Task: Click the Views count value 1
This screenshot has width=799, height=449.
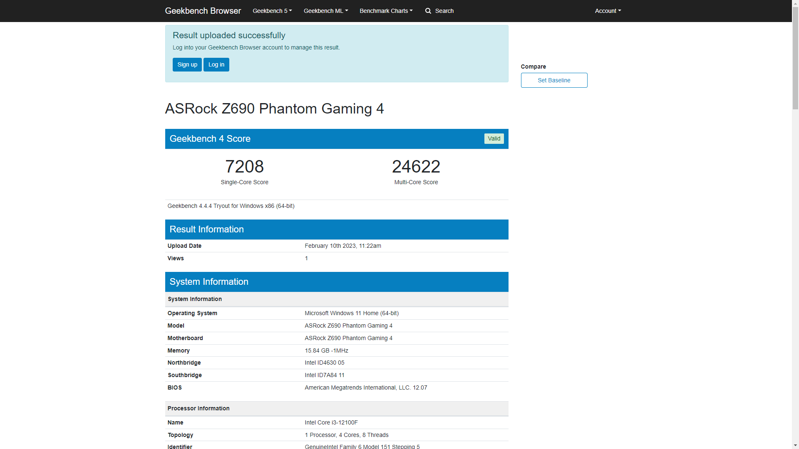Action: [x=307, y=258]
